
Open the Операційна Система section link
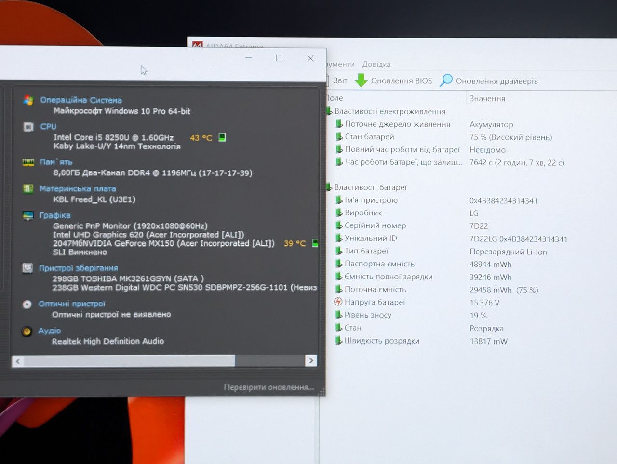[x=81, y=100]
